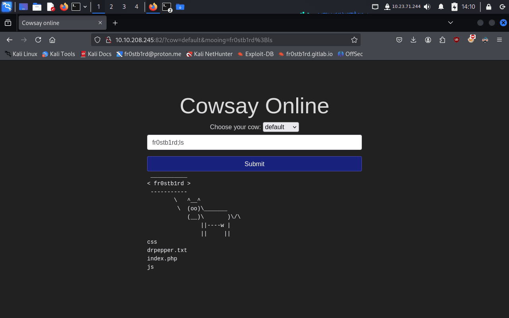Click the shield tracking protection icon
The image size is (509, 318).
click(97, 40)
